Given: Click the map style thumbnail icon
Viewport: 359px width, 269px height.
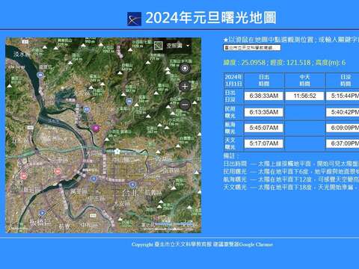Looking at the screenshot, I should point(159,46).
